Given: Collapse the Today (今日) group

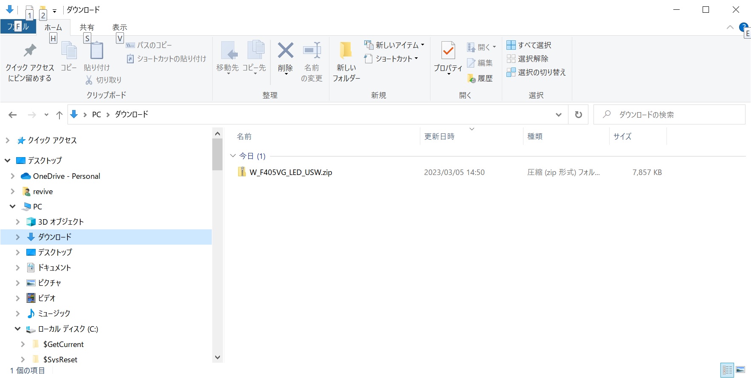Looking at the screenshot, I should tap(233, 156).
